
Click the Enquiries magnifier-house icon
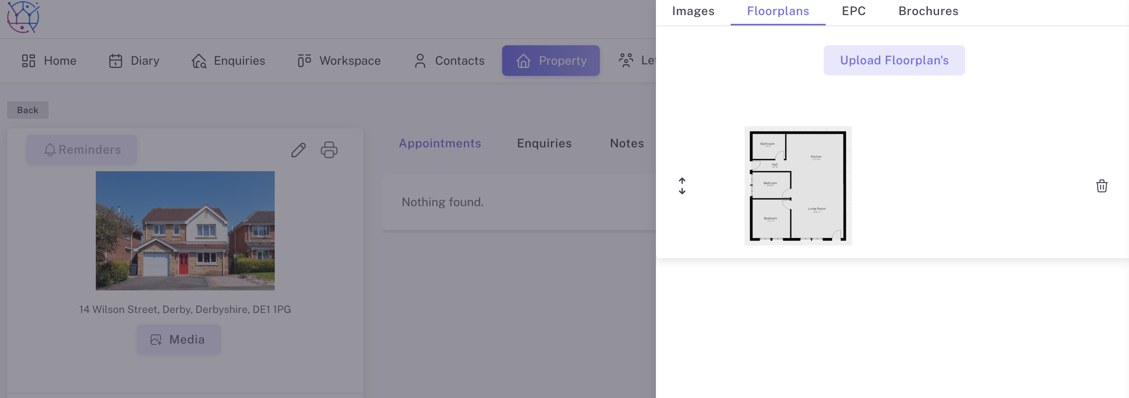pos(200,61)
